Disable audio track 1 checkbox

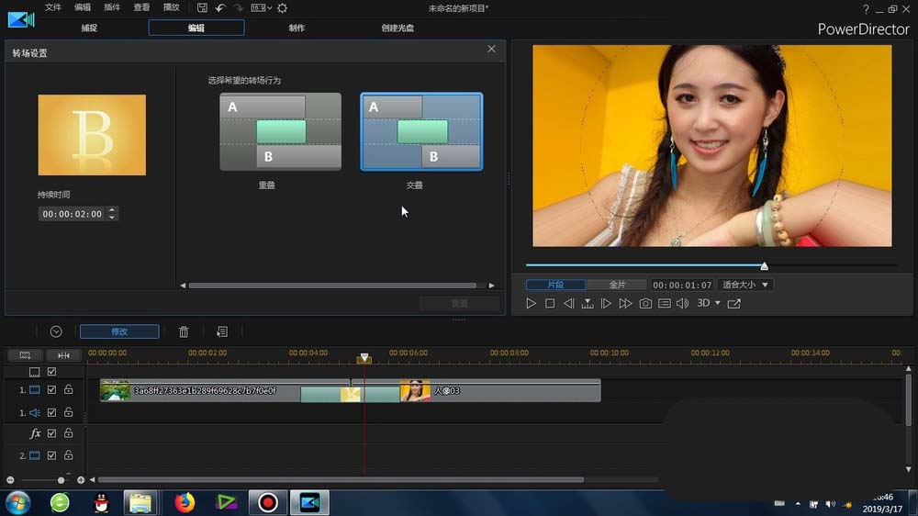pos(51,413)
